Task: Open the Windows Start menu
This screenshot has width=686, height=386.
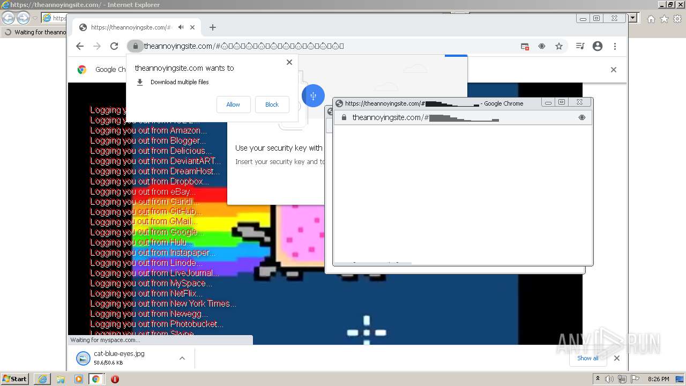Action: point(15,378)
